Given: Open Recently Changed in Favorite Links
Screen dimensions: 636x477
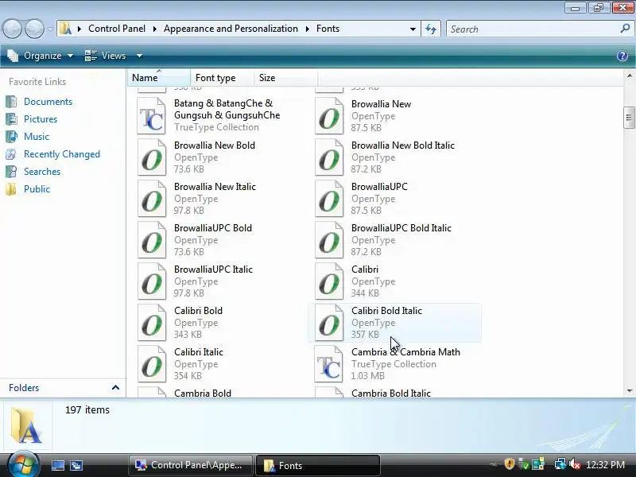Looking at the screenshot, I should (62, 154).
